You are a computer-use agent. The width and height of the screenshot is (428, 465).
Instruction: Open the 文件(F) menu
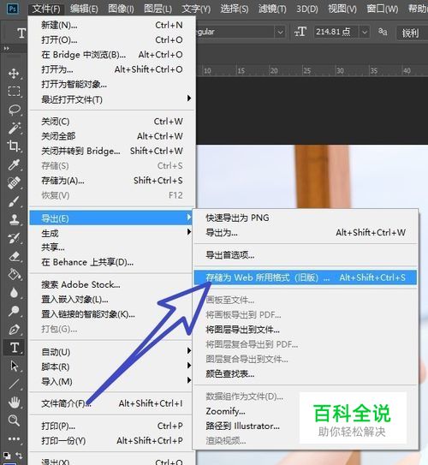46,9
